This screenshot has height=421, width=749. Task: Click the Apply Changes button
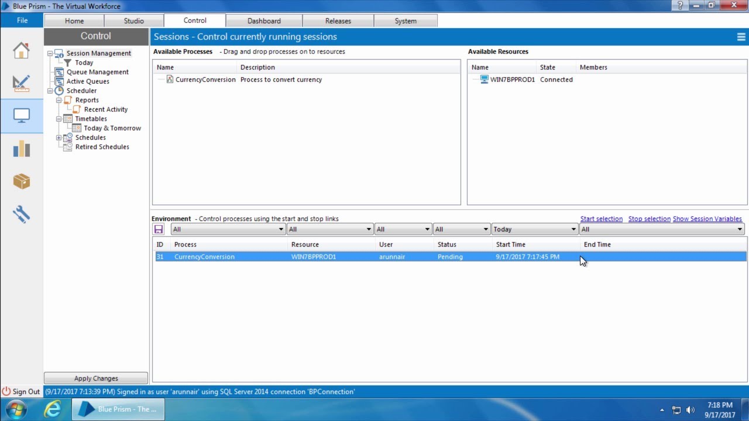(96, 378)
